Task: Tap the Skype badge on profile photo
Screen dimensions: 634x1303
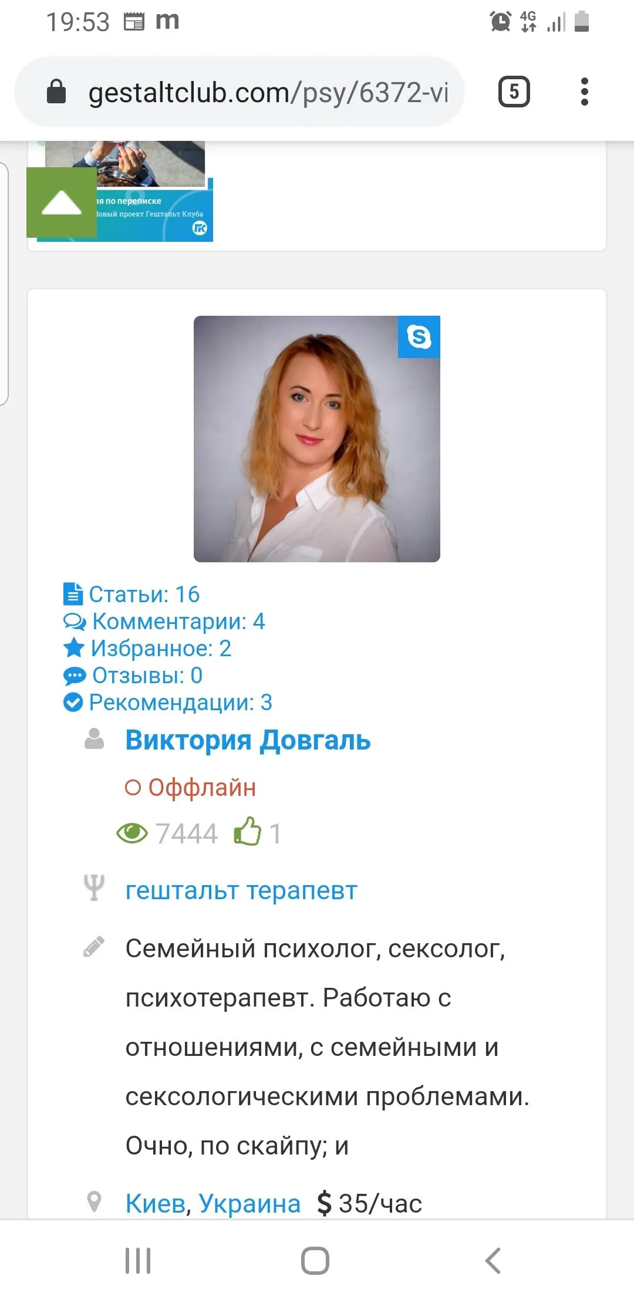Action: (419, 337)
